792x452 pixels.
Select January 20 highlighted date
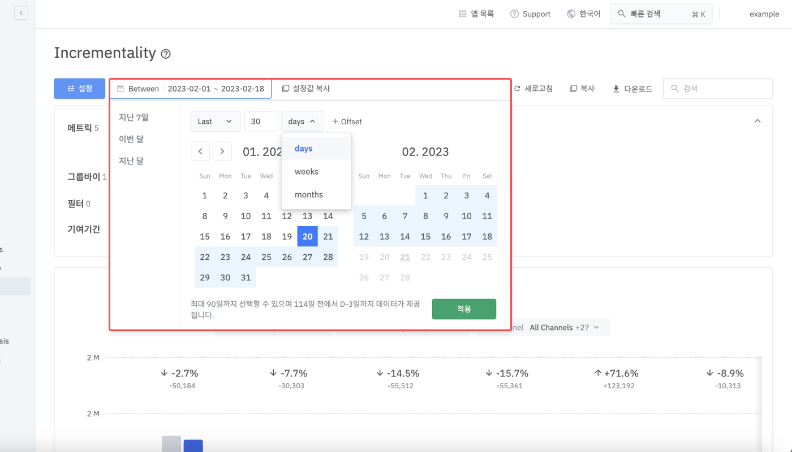(307, 237)
